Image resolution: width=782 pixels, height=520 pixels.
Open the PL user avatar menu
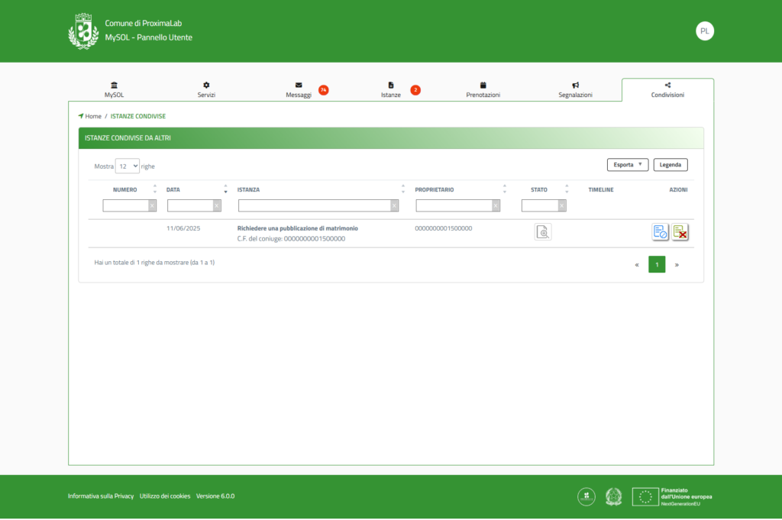pyautogui.click(x=704, y=31)
